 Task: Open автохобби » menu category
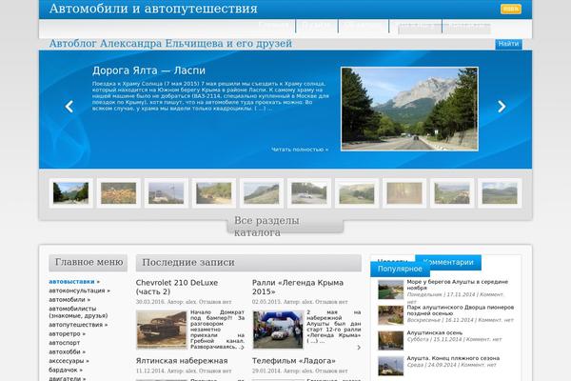[67, 351]
